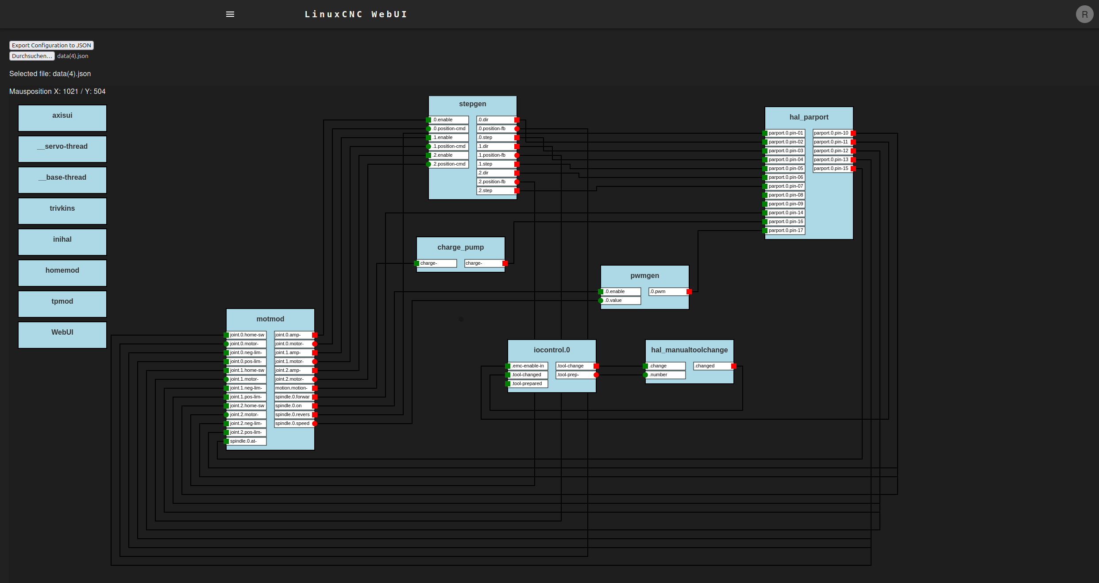The width and height of the screenshot is (1099, 583).
Task: Click red output port of joint.0.amp-
Action: click(x=314, y=335)
